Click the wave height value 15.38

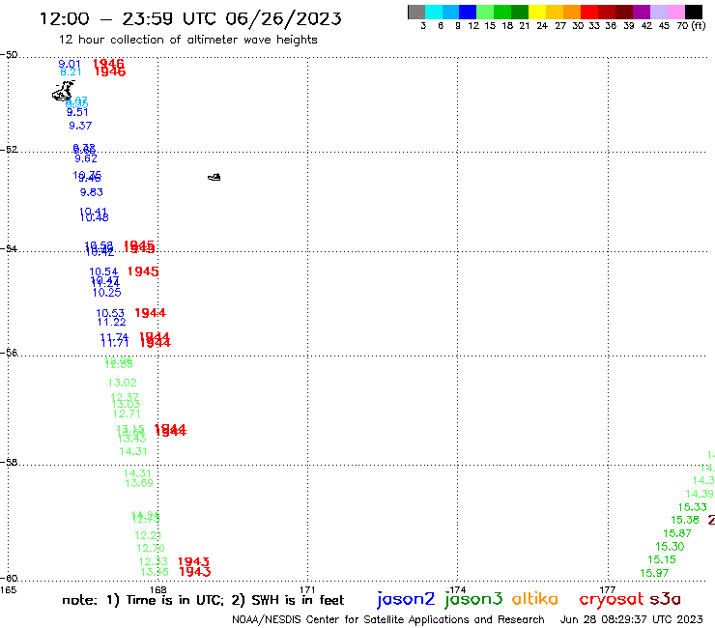[x=685, y=520]
